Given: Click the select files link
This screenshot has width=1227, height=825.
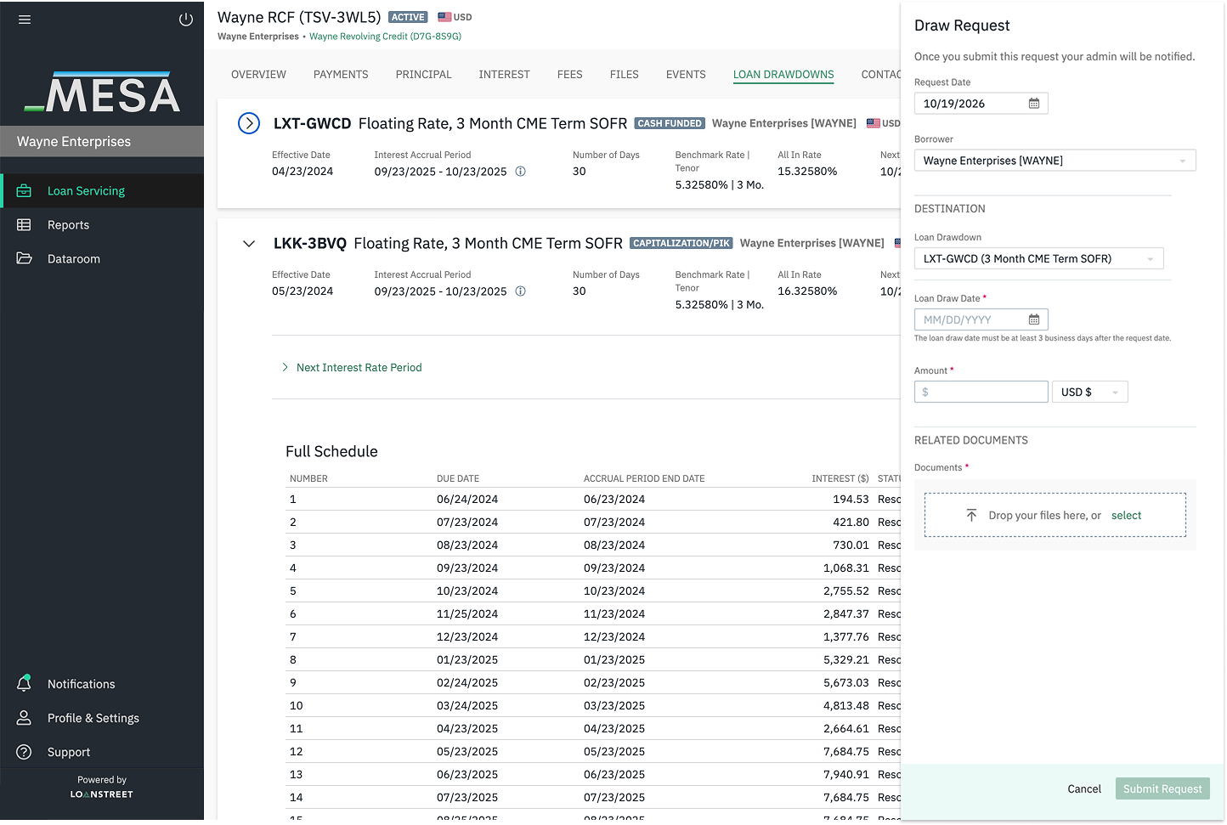Looking at the screenshot, I should pyautogui.click(x=1126, y=516).
